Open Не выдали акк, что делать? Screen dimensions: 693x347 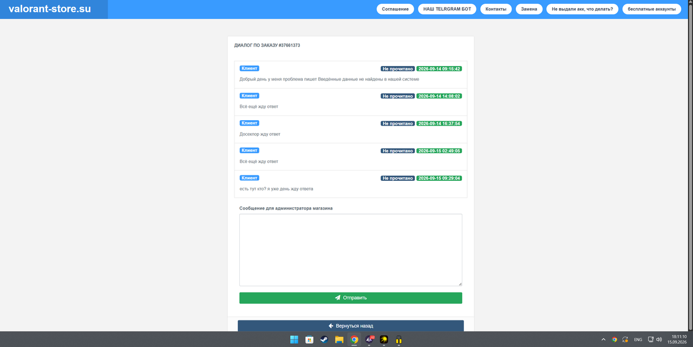[583, 9]
